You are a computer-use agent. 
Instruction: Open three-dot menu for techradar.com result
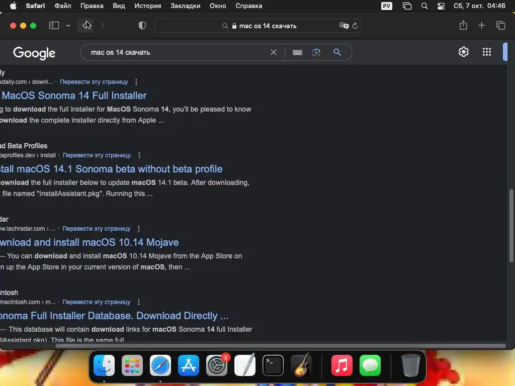coord(139,229)
